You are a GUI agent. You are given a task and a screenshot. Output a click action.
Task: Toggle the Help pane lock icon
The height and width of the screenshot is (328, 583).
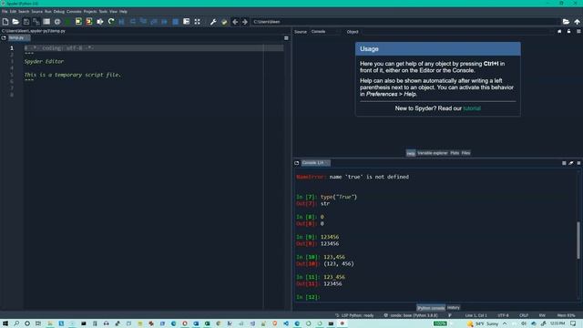[568, 32]
